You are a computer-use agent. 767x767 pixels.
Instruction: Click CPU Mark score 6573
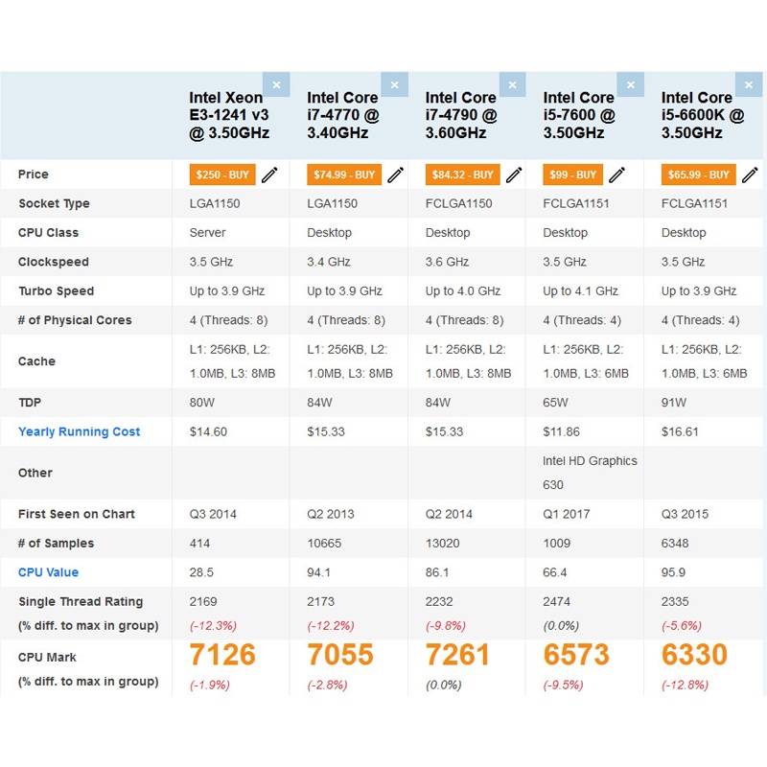(576, 655)
